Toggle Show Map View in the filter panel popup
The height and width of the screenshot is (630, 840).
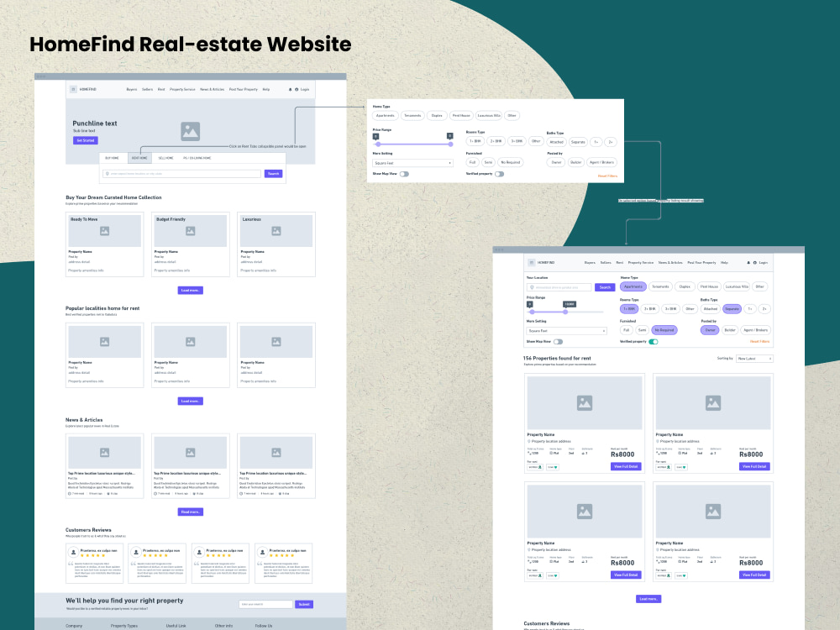pos(405,174)
